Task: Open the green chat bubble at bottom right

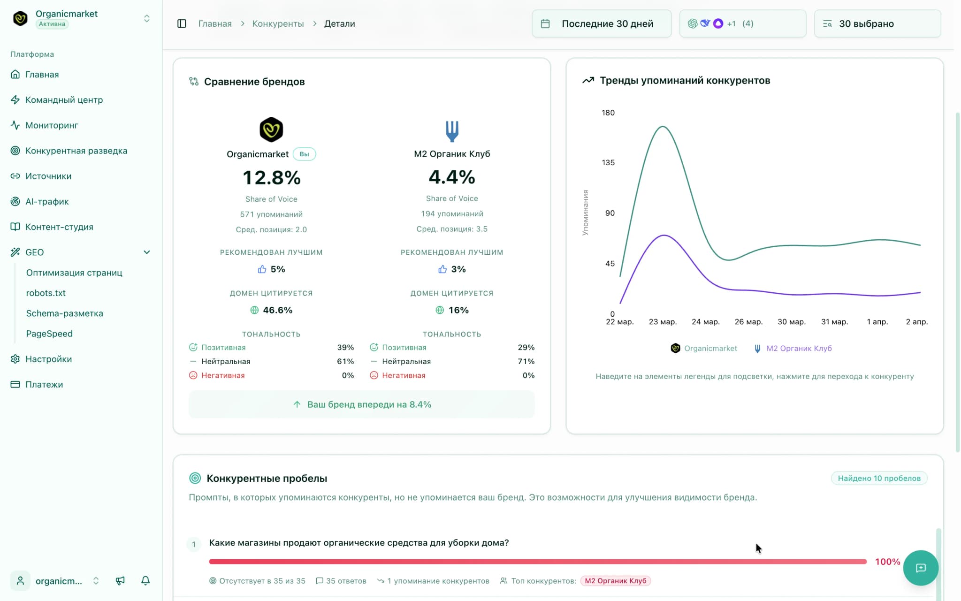Action: [921, 568]
